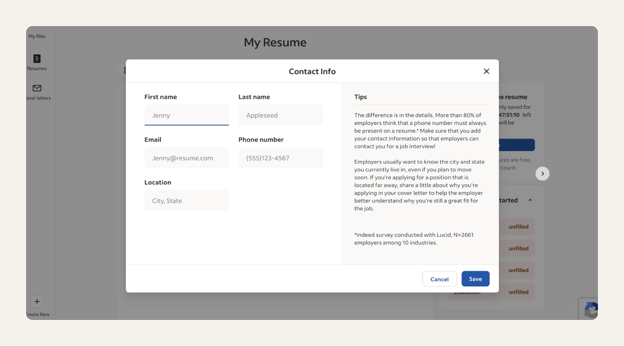This screenshot has width=624, height=346.
Task: Click the 47:51:10 countdown timer text
Action: [x=509, y=115]
